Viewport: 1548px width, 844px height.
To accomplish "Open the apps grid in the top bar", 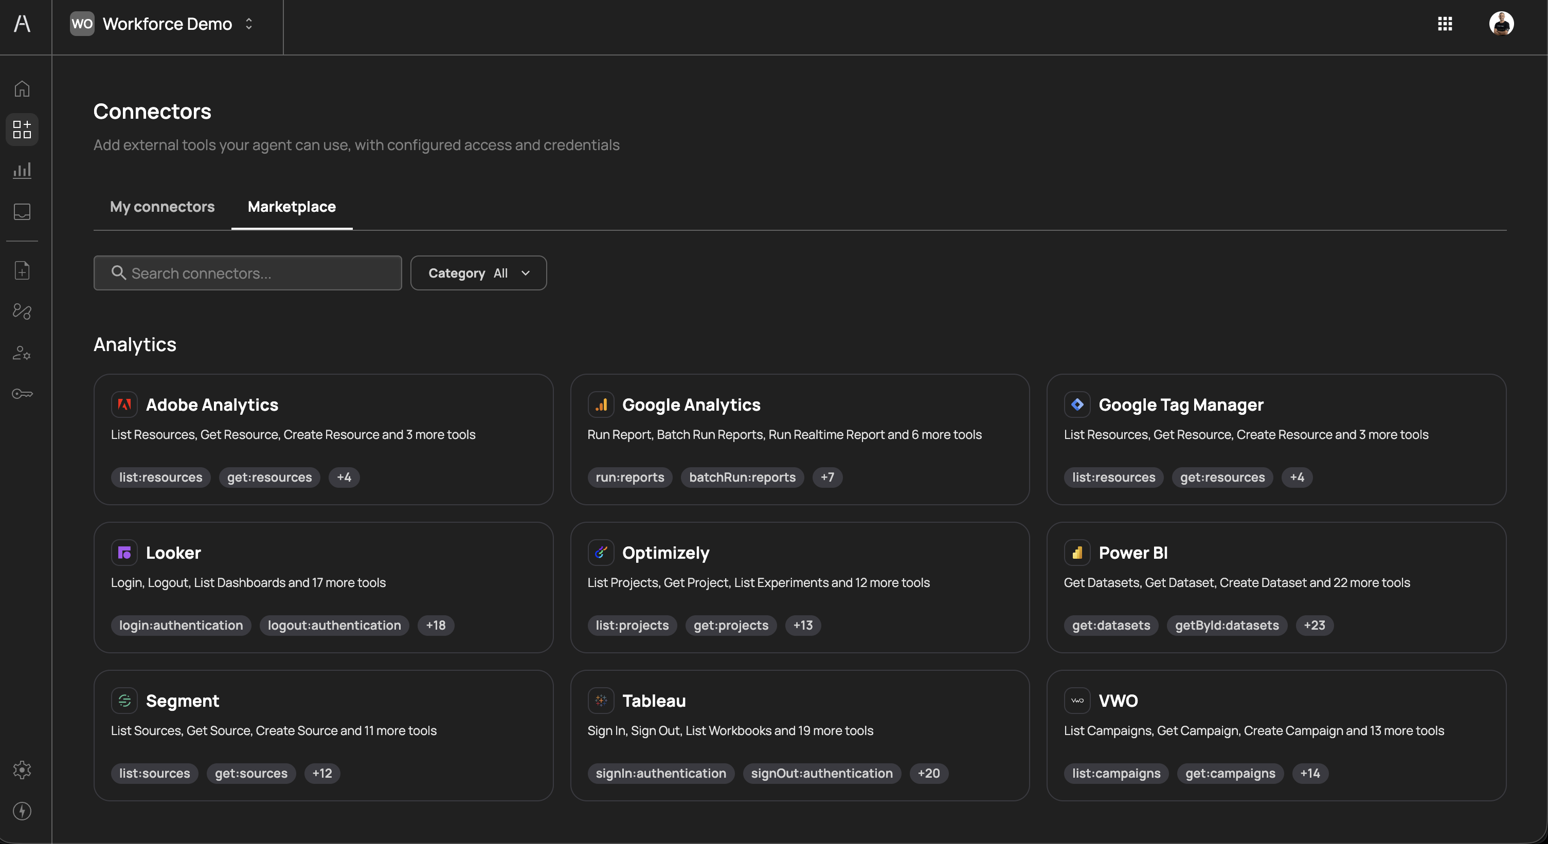I will [x=1445, y=24].
